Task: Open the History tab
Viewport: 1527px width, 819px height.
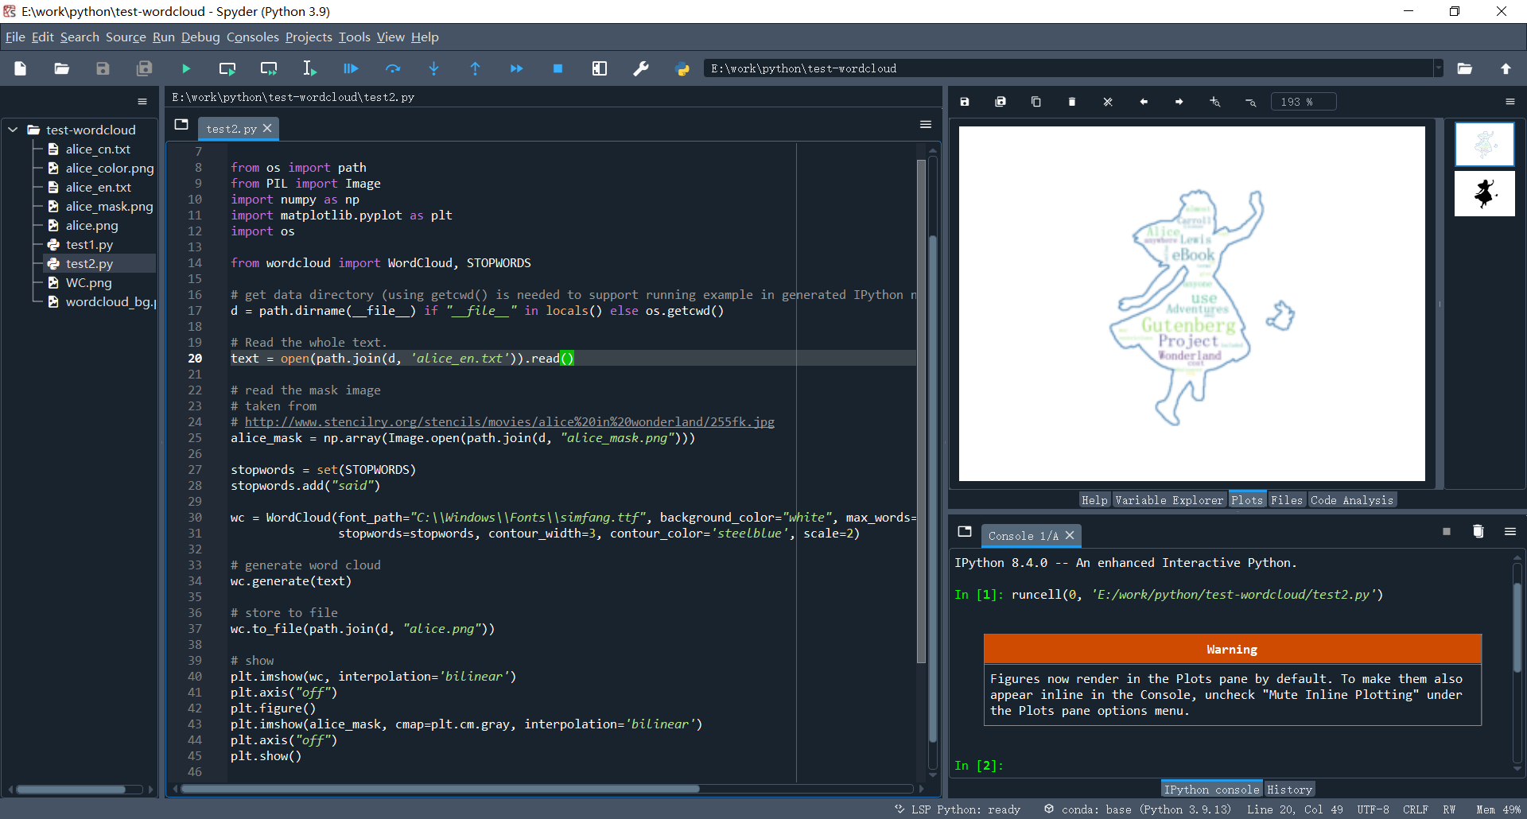Action: coord(1288,790)
